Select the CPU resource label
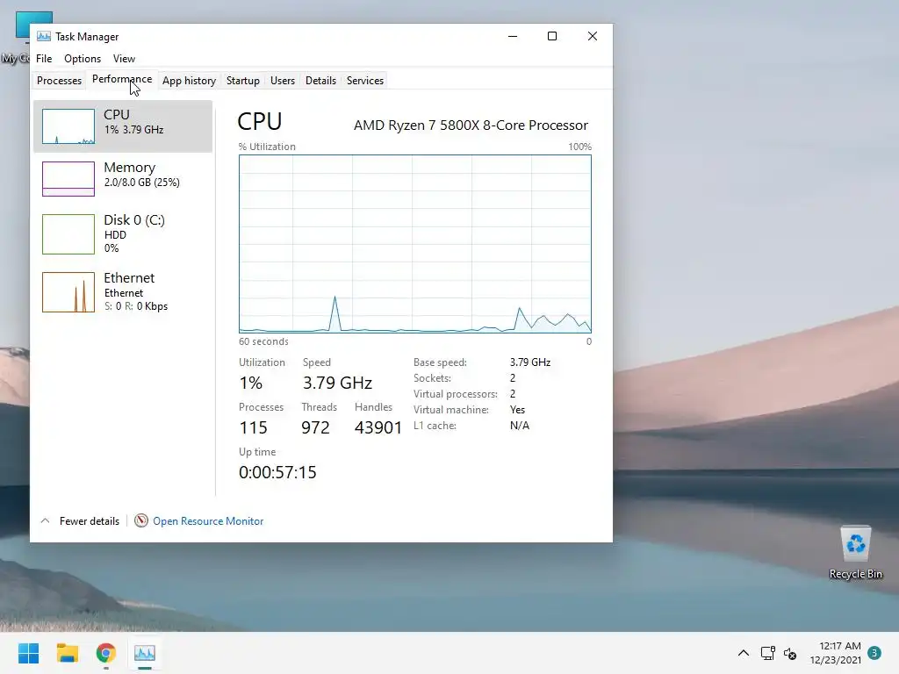The height and width of the screenshot is (674, 899). tap(117, 115)
